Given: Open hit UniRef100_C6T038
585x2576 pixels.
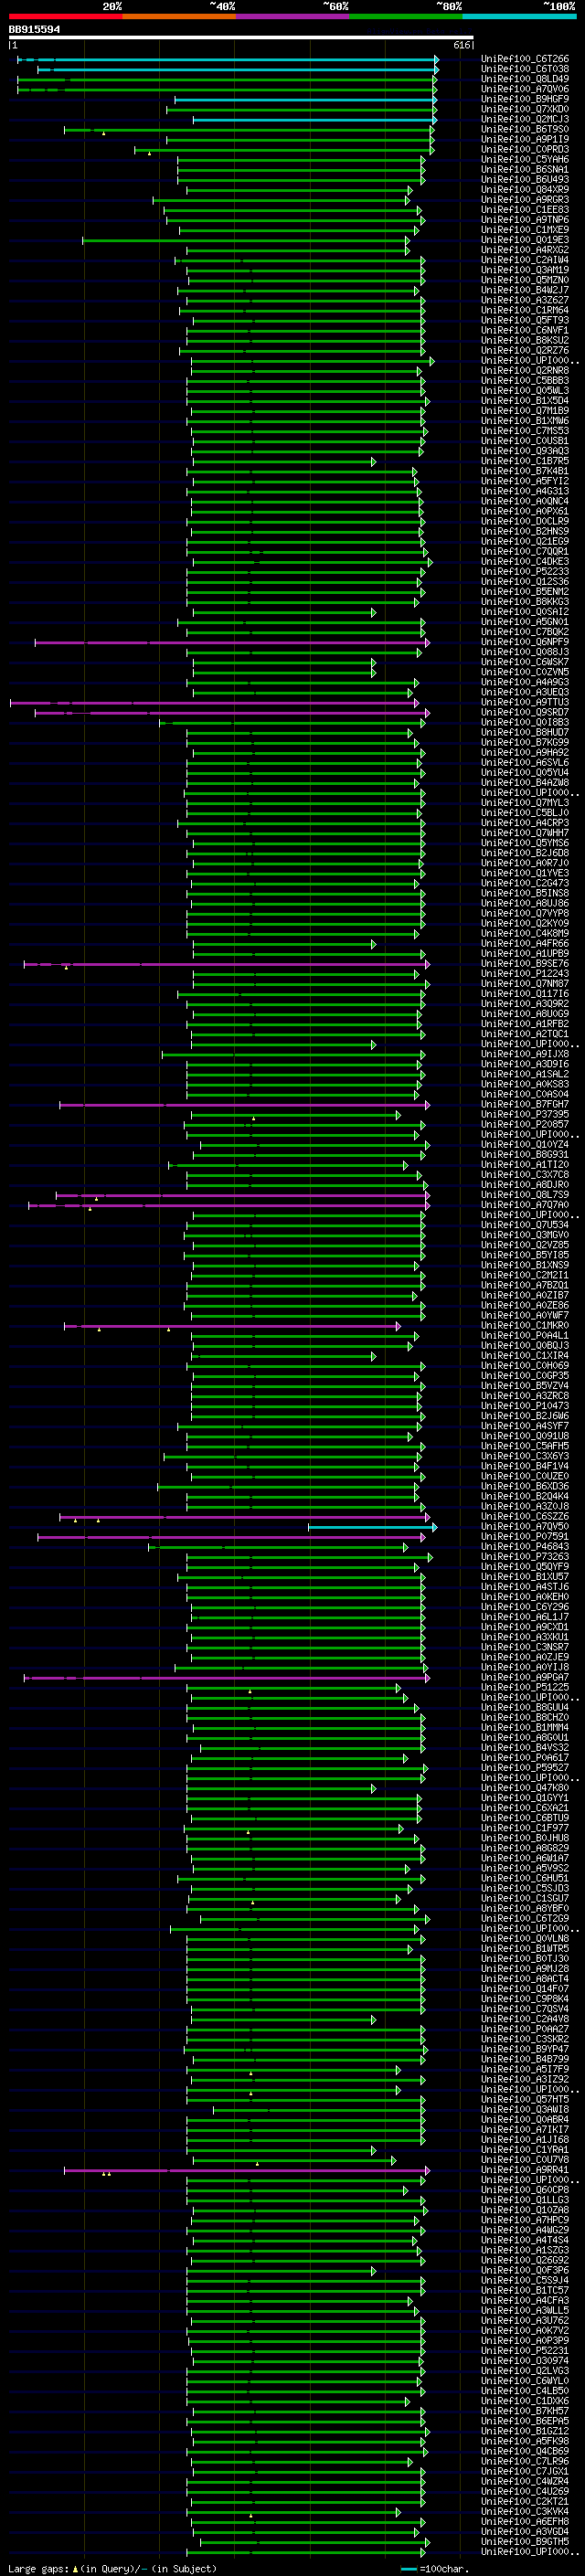Looking at the screenshot, I should (525, 69).
